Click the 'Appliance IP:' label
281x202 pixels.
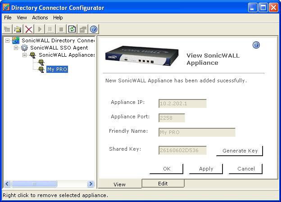point(127,102)
